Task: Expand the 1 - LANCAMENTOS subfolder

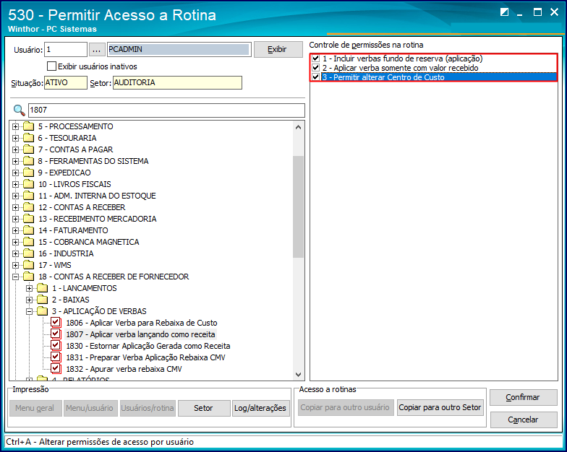Action: coord(29,289)
